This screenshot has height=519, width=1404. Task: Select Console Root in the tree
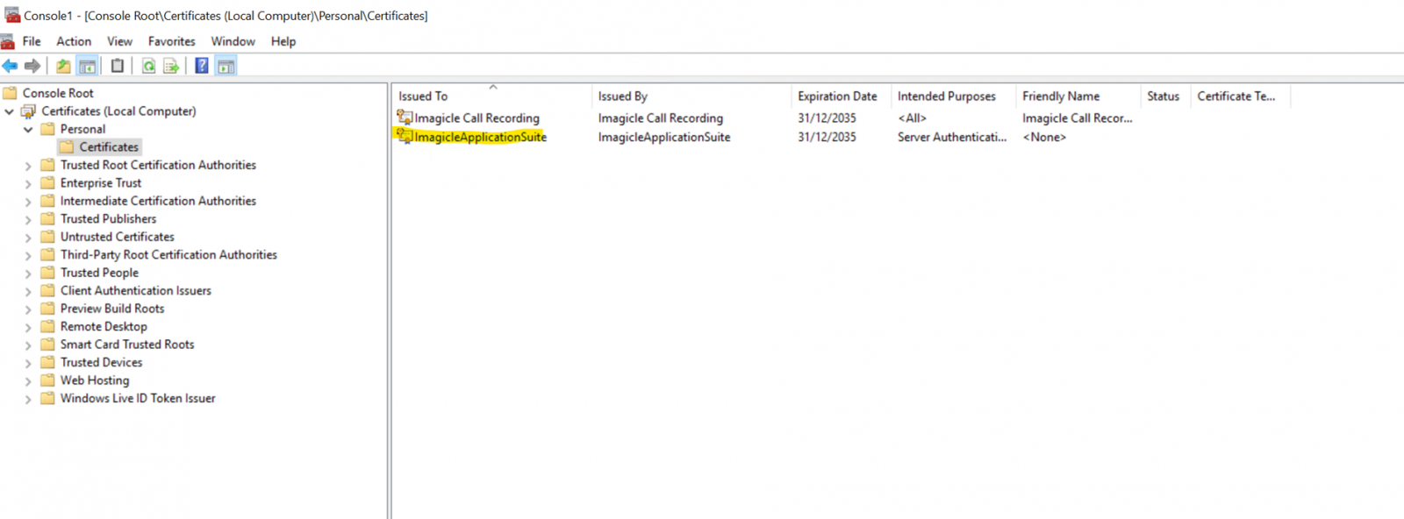(58, 93)
